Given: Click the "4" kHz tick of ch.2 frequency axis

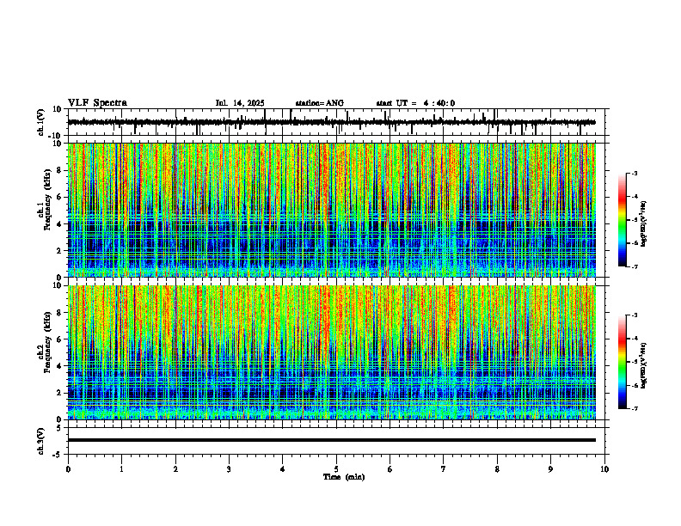Looking at the screenshot, I should pyautogui.click(x=60, y=366).
